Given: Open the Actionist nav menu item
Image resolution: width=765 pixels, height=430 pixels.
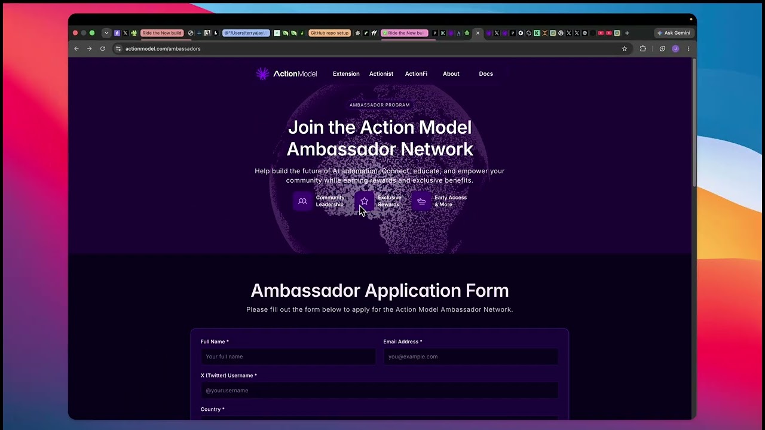Looking at the screenshot, I should coord(381,73).
